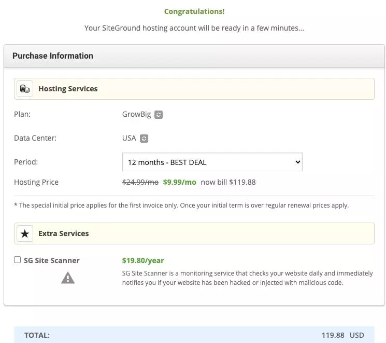386x343 pixels.
Task: Click the SG Site Scanner label
Action: coord(51,260)
